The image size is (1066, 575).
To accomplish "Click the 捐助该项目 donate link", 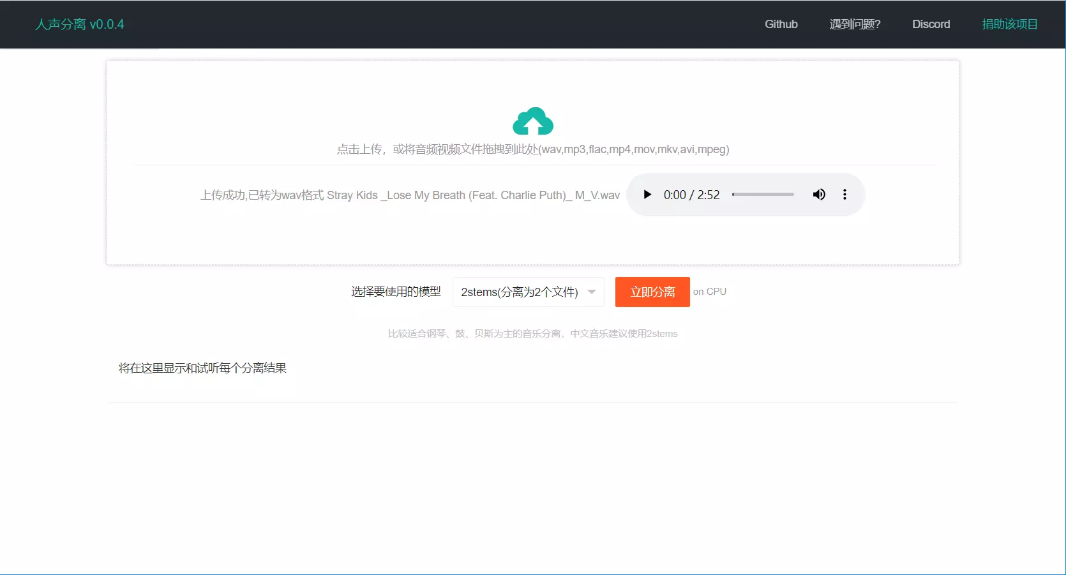I will coord(1009,24).
